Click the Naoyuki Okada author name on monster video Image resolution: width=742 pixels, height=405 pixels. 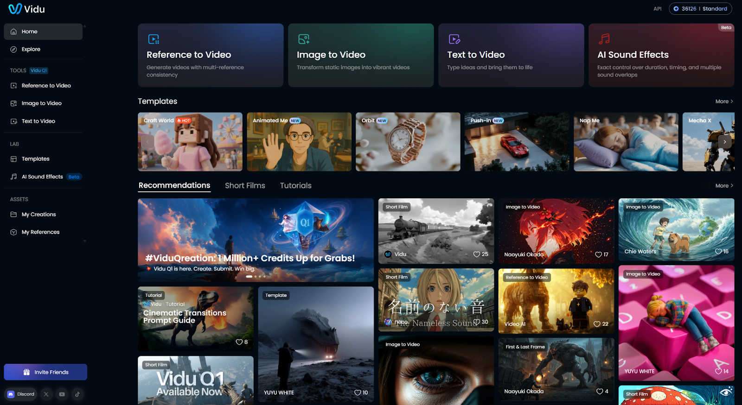pos(524,391)
